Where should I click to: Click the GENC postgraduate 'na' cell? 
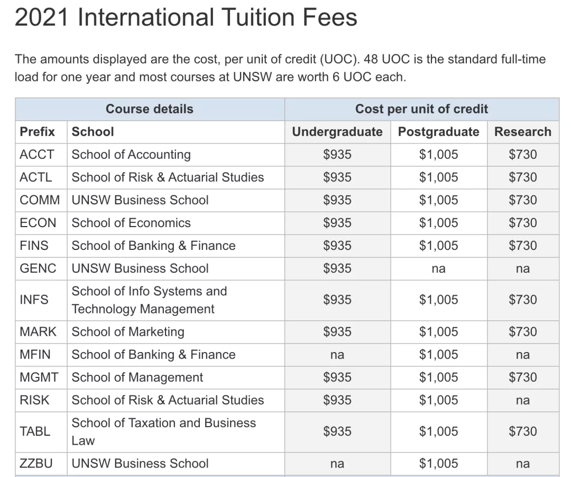[439, 268]
